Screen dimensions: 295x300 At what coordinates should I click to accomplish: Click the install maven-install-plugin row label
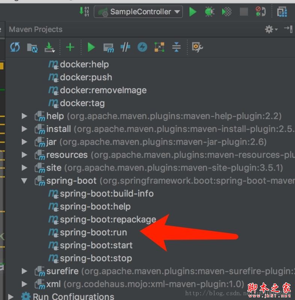point(170,129)
